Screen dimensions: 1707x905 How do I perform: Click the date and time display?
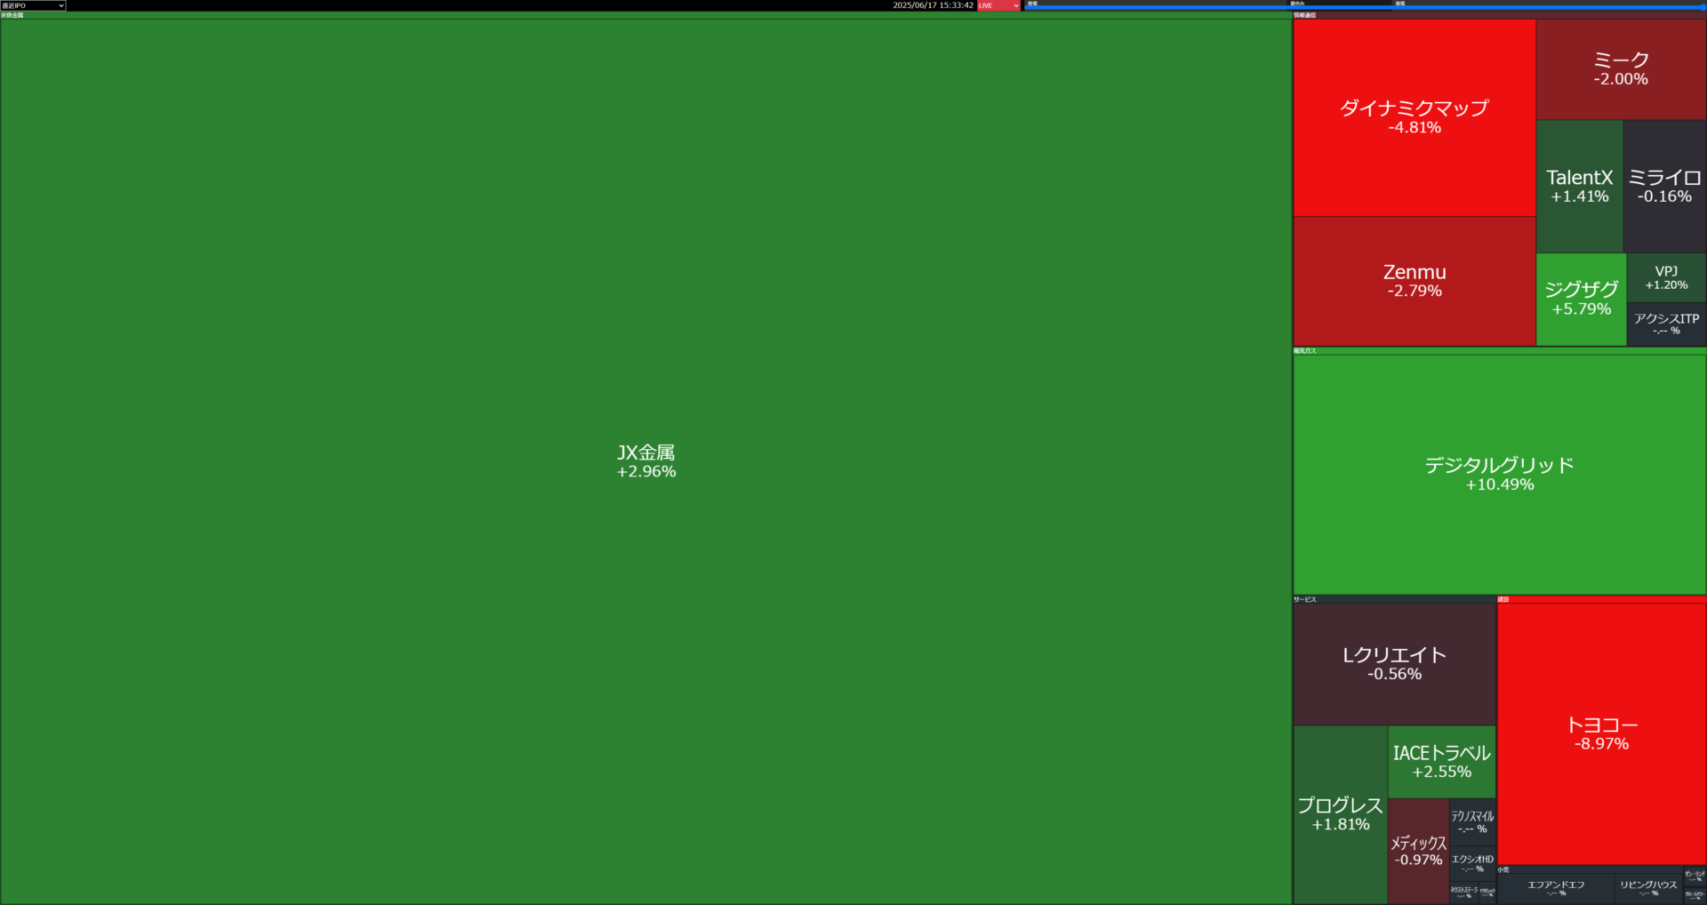coord(933,5)
